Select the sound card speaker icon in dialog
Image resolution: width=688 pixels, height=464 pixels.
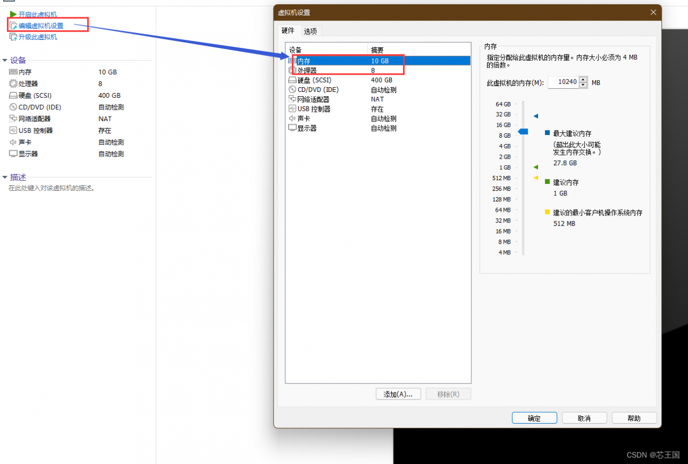[x=292, y=118]
